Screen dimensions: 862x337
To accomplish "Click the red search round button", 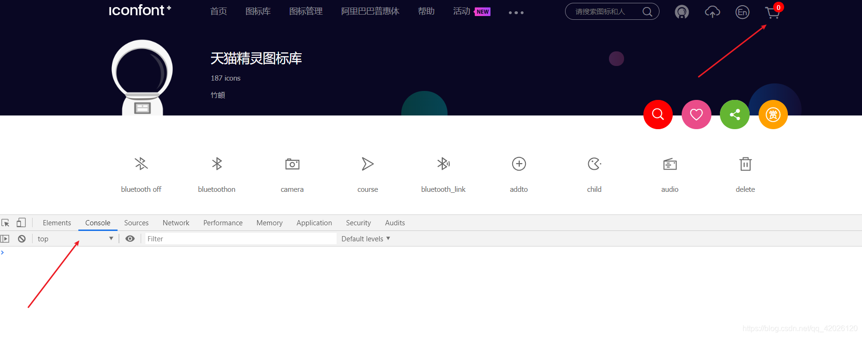I will (x=658, y=115).
